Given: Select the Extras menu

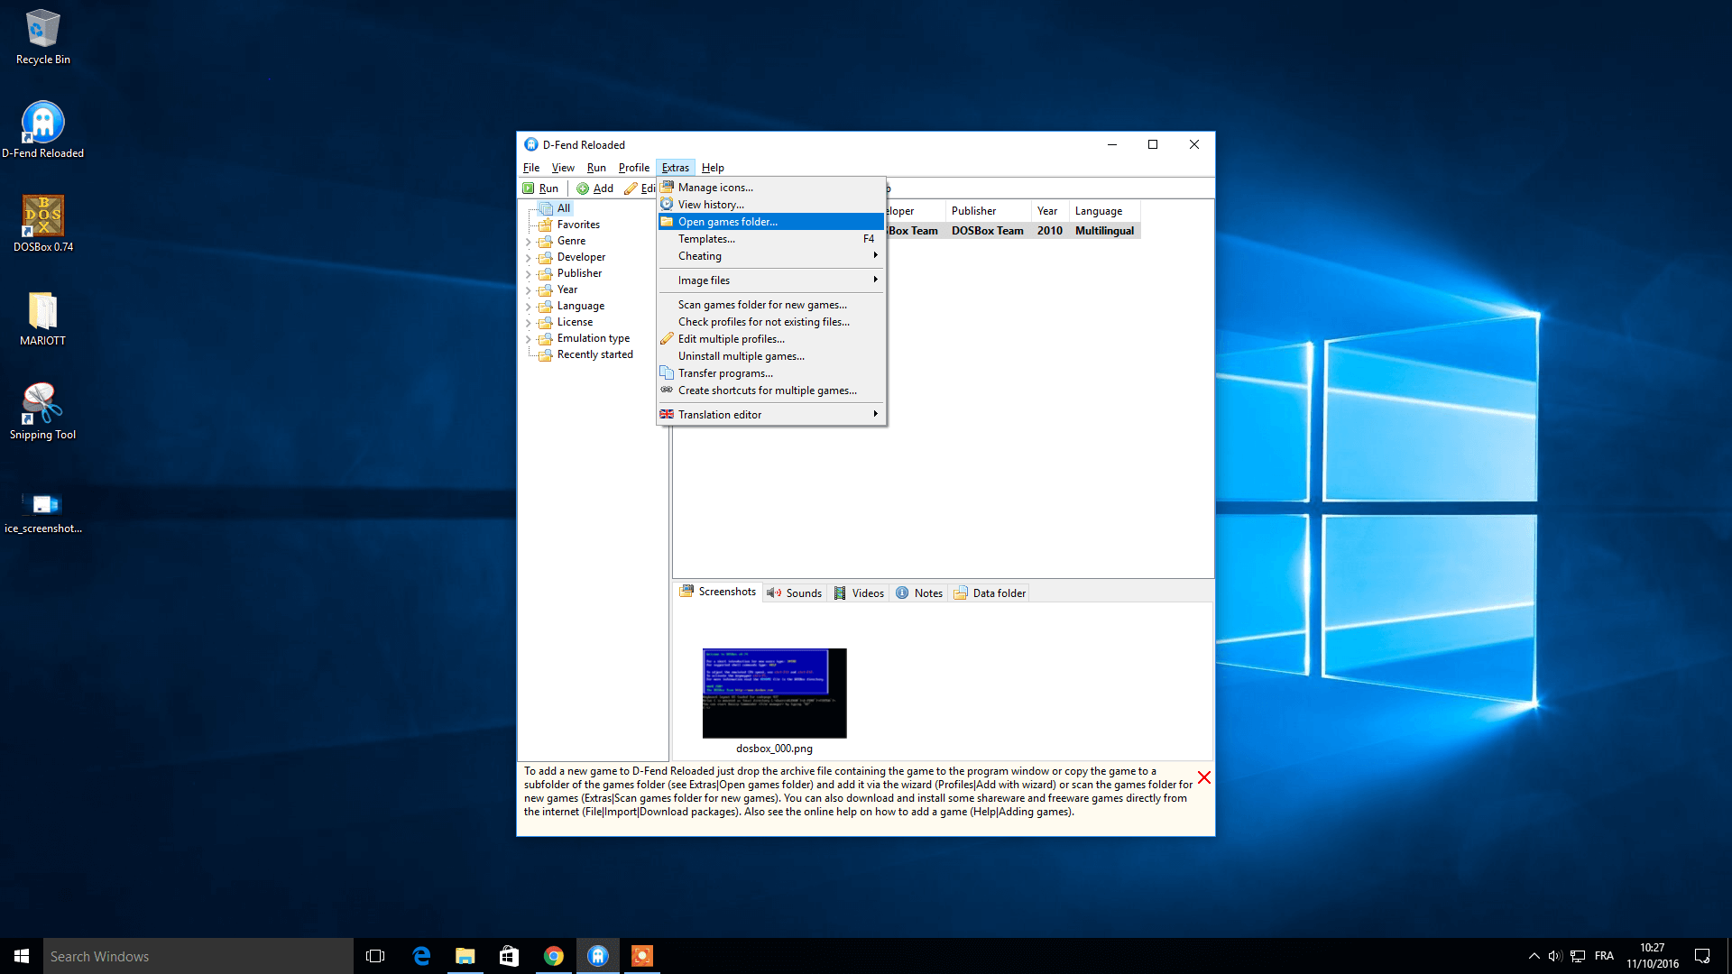Looking at the screenshot, I should pos(675,167).
